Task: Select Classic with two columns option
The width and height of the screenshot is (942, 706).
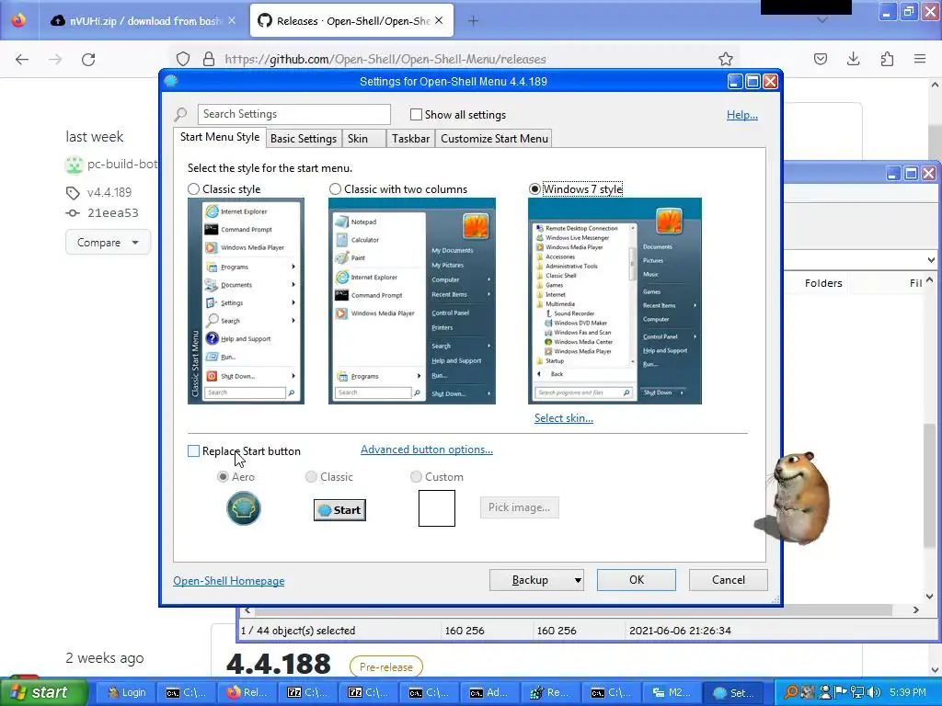Action: click(335, 189)
